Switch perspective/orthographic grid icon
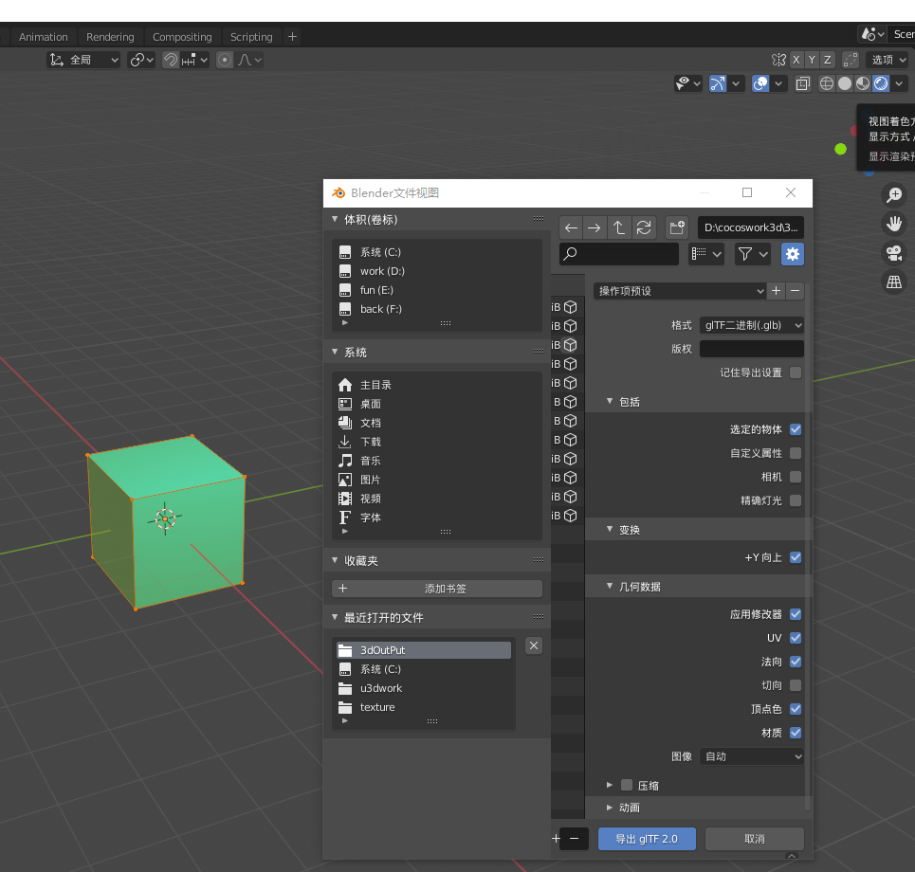Screen dimensions: 915x872 pyautogui.click(x=893, y=282)
